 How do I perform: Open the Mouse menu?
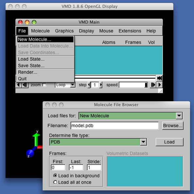pyautogui.click(x=106, y=31)
